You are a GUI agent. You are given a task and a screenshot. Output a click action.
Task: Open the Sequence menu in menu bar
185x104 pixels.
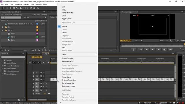[x=18, y=5]
